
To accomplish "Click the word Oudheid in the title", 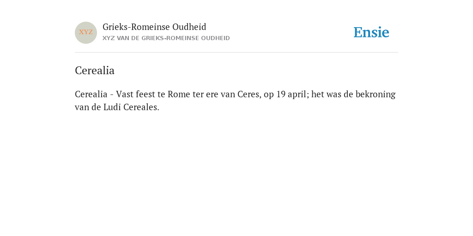I will click(189, 27).
